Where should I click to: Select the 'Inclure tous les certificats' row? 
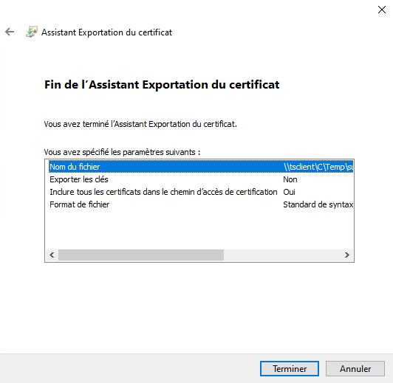coord(201,192)
